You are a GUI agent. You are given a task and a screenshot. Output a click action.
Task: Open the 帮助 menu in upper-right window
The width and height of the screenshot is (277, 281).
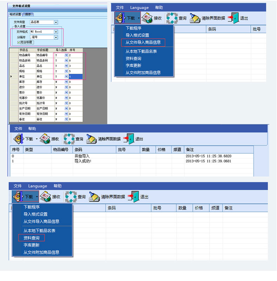coord(159,8)
